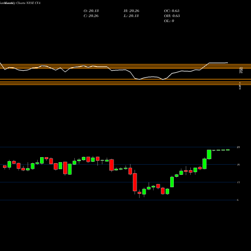Viewport: 251px width, 251px height.
Task: Click the 21 price axis label
Action: [x=238, y=147]
